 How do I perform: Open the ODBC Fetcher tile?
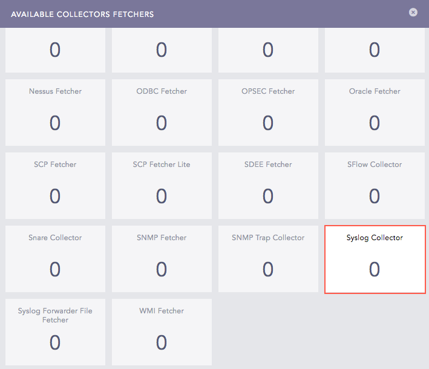pos(162,112)
